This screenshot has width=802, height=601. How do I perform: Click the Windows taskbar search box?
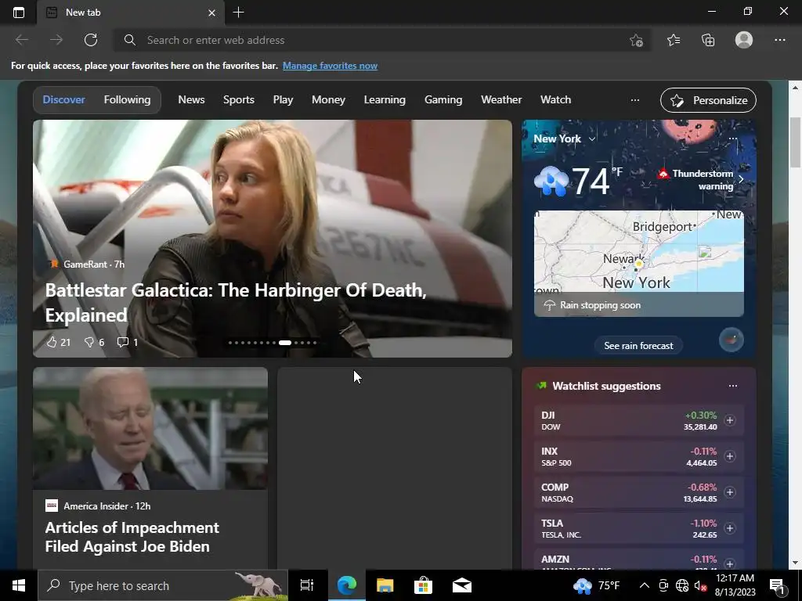pyautogui.click(x=163, y=585)
